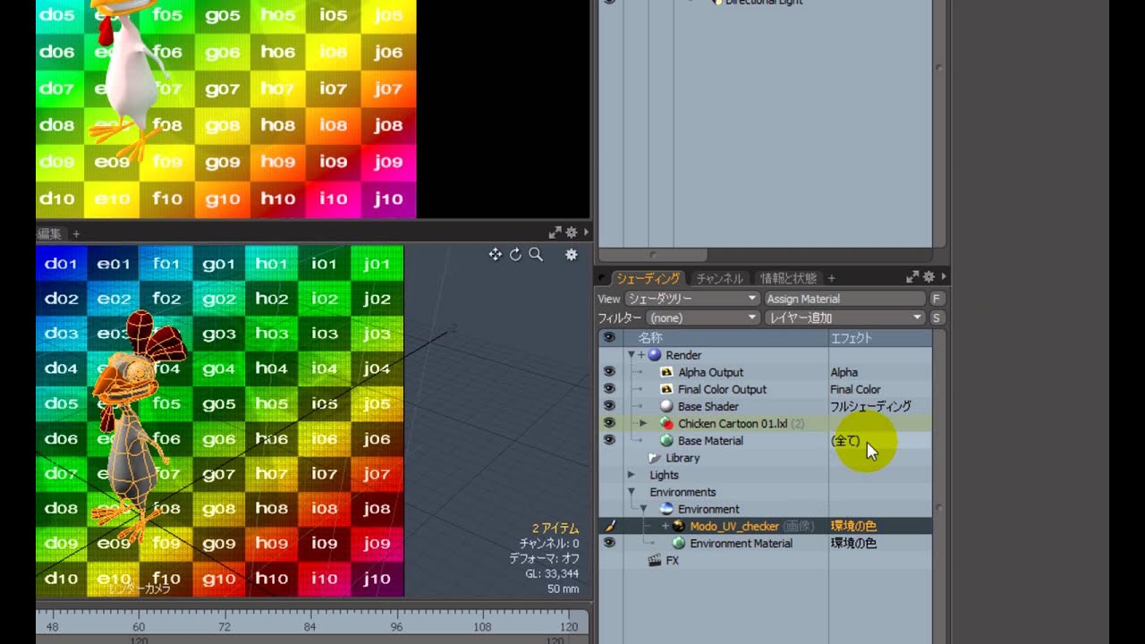
Task: Add new tab next to 編集
Action: point(76,233)
